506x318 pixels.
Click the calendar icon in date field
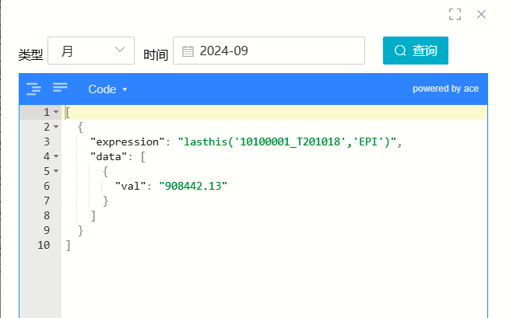(x=188, y=51)
